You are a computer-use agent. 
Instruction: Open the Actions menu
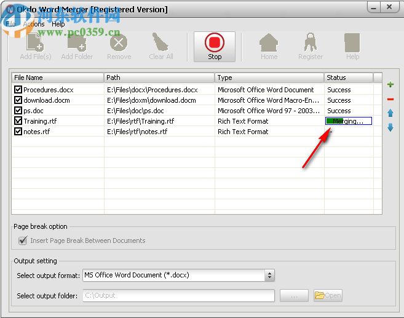tap(34, 24)
